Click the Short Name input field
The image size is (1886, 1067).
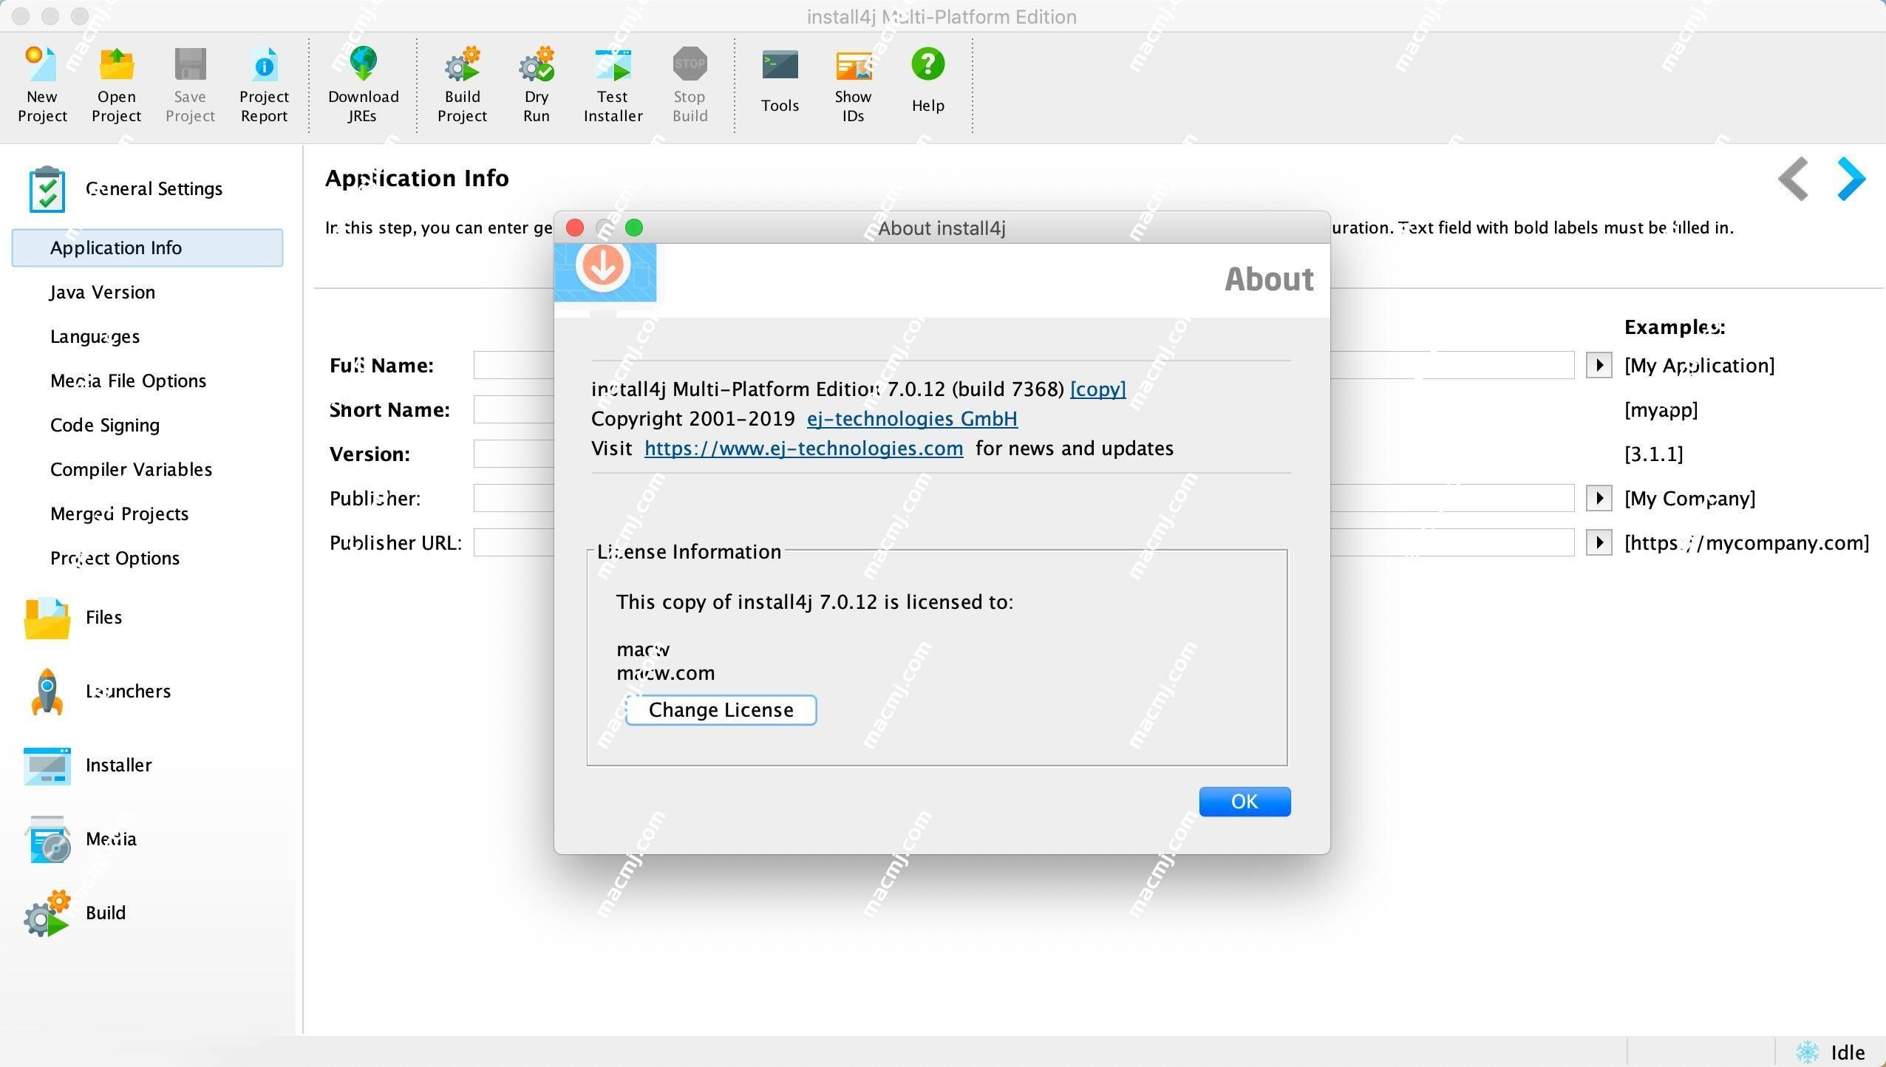tap(513, 409)
